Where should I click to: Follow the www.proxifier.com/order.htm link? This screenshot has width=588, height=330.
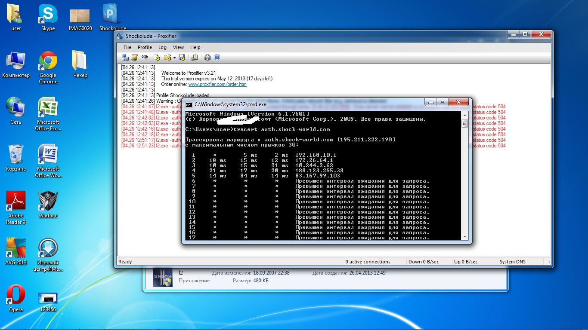tap(217, 84)
